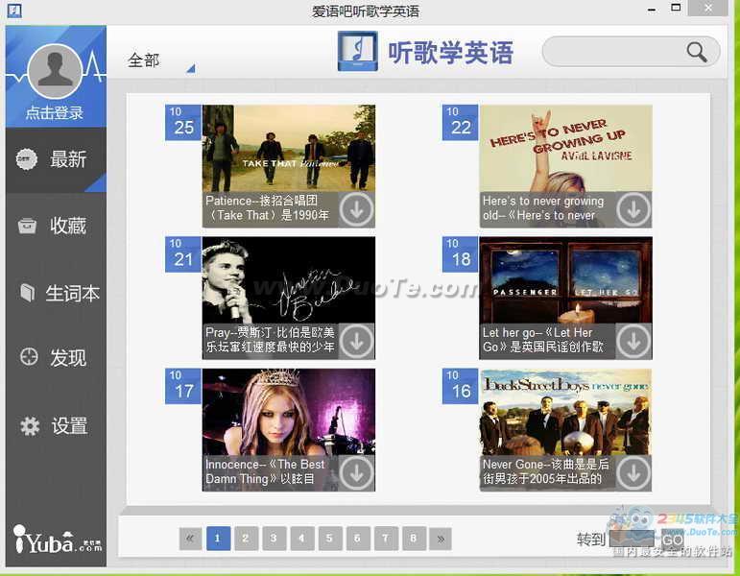Download the Innocence song

click(356, 472)
